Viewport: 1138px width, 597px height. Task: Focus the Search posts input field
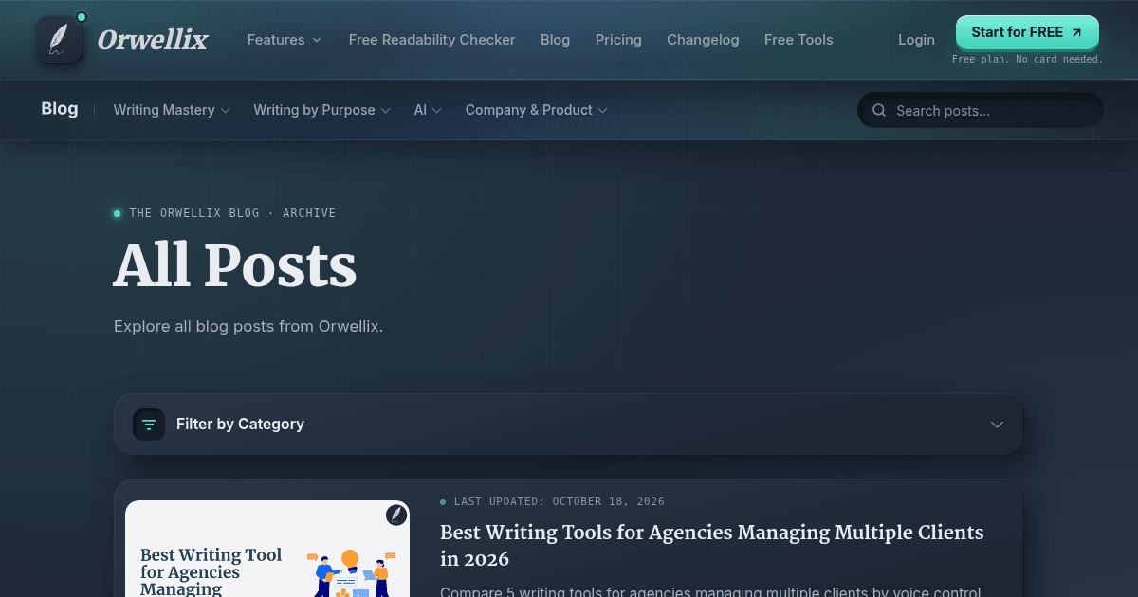tap(981, 110)
